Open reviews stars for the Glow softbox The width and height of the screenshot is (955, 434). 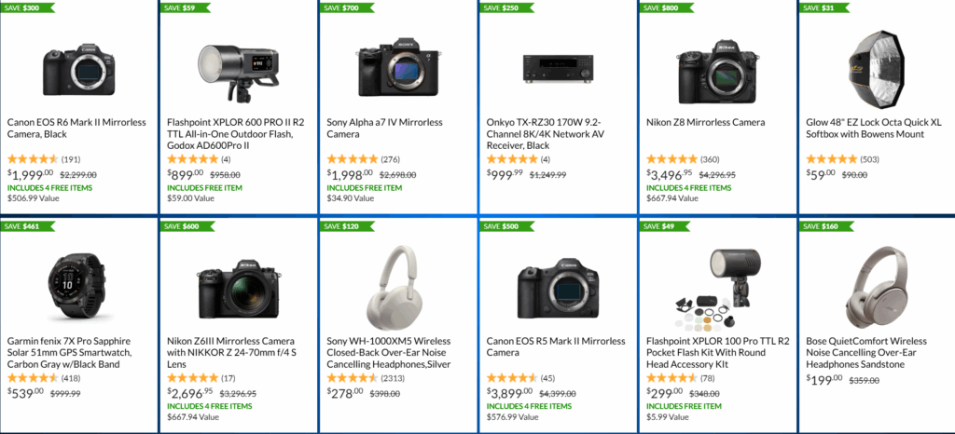830,159
